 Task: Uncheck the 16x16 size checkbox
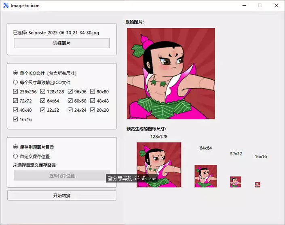[x=15, y=119]
